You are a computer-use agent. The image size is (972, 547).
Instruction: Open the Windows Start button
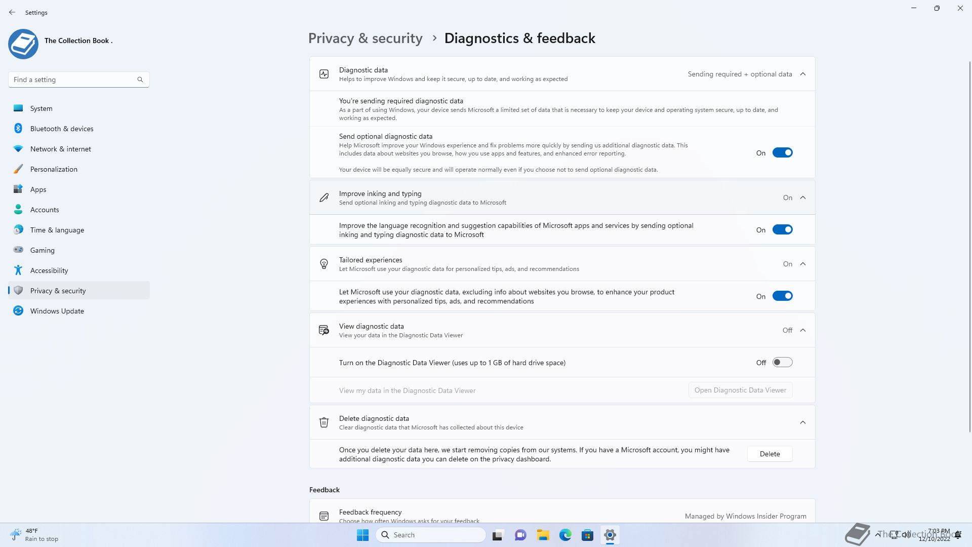362,535
